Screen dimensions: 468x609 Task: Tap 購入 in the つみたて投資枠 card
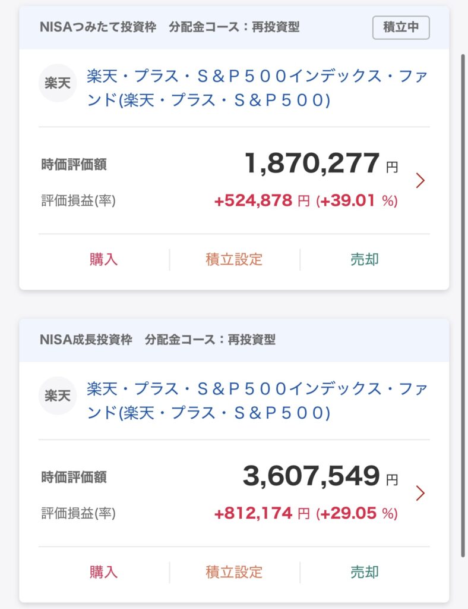point(103,259)
